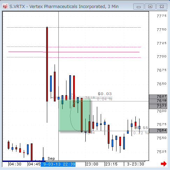Image resolution: width=170 pixels, height=170 pixels.
Task: Click the 7564 price marker on the axis
Action: point(158,131)
